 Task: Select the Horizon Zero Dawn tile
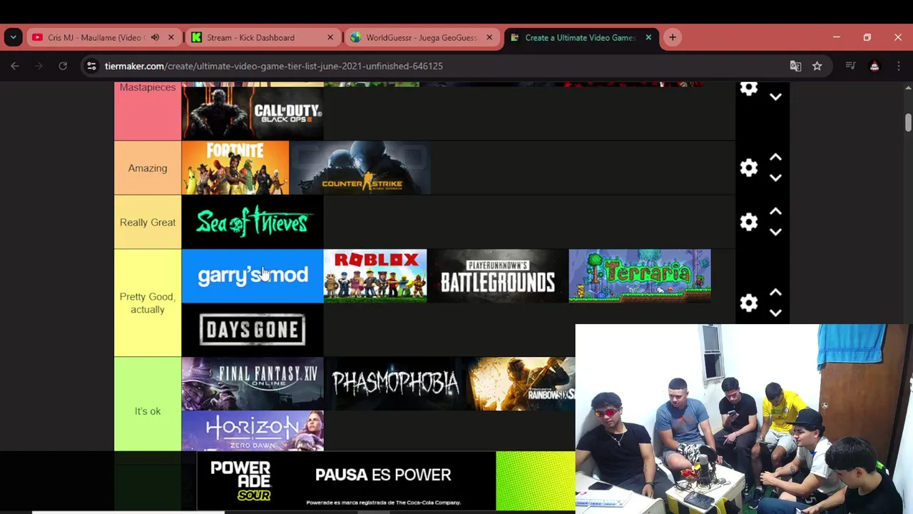(253, 431)
